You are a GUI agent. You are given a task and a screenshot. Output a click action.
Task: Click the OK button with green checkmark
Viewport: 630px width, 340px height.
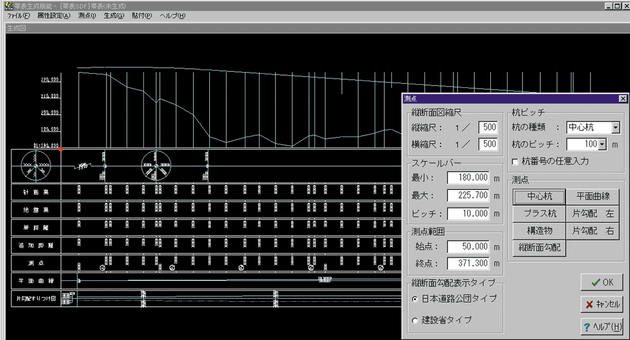(x=601, y=283)
